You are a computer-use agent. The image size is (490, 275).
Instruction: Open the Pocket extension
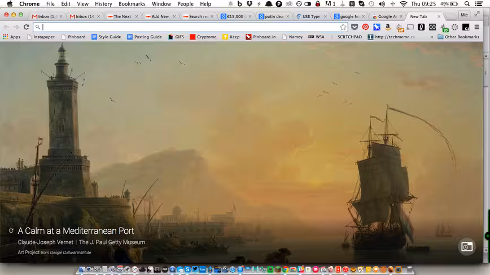click(x=355, y=27)
